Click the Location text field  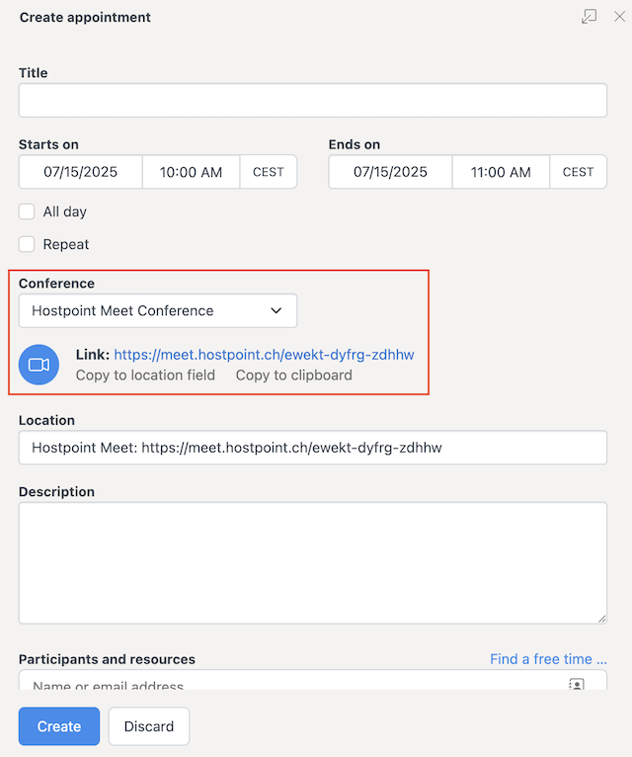pos(313,448)
